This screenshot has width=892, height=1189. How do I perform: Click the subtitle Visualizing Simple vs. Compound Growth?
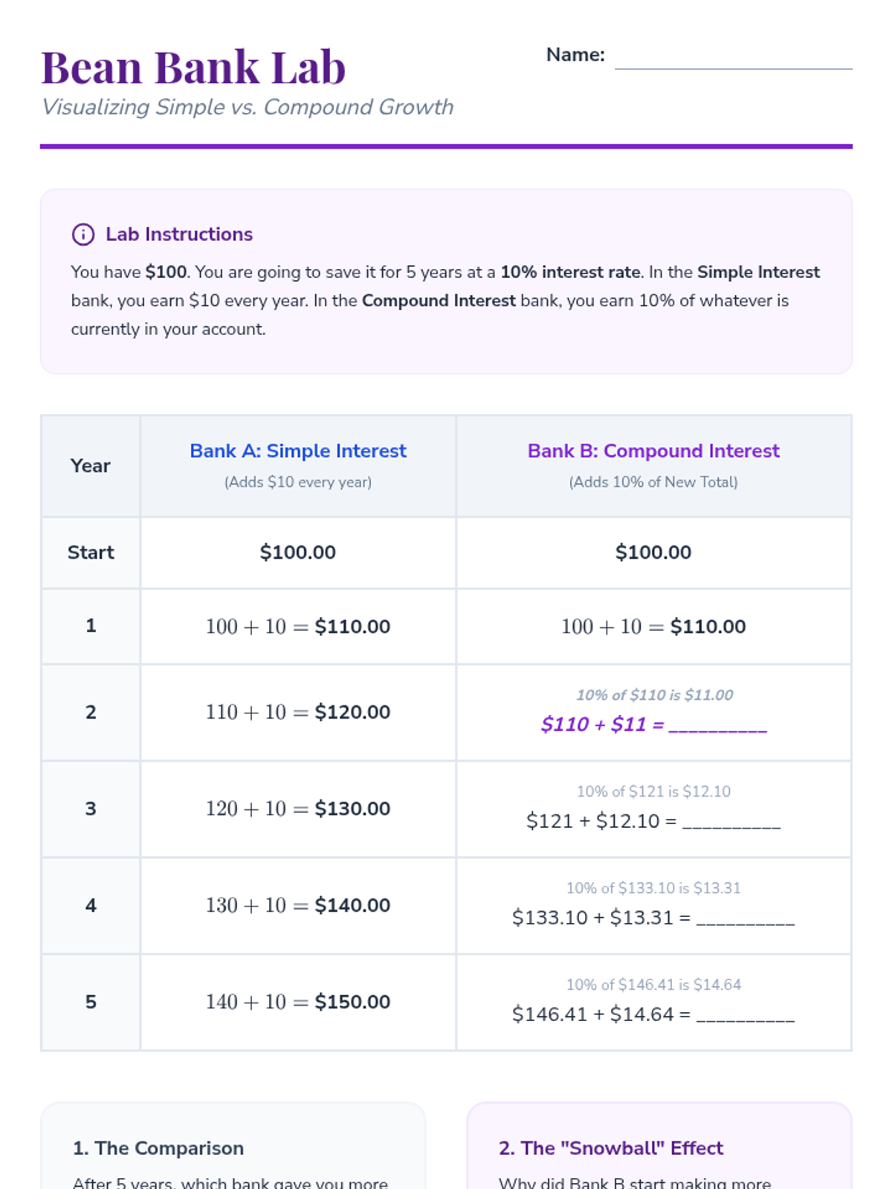[248, 107]
